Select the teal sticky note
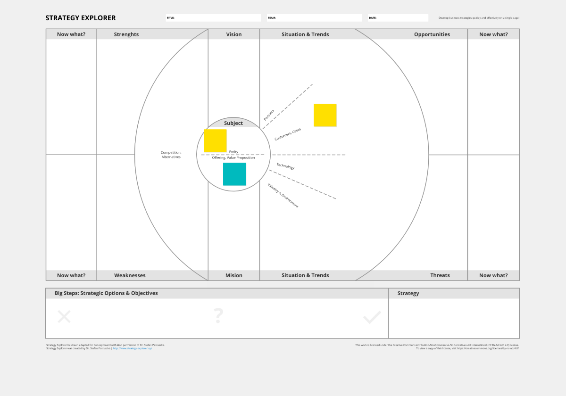Screen dimensions: 566x396 pyautogui.click(x=234, y=174)
